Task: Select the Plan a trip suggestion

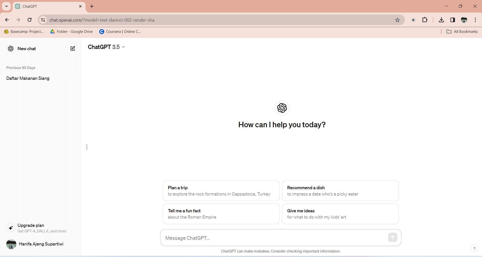Action: point(221,191)
